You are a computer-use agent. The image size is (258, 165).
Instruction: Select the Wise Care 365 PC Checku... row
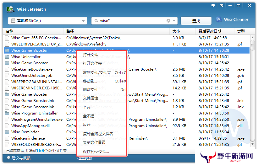(126, 38)
